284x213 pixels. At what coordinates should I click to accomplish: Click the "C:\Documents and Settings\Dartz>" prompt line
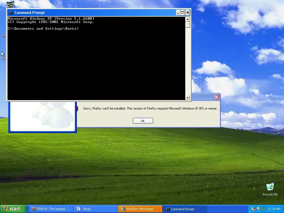(x=43, y=29)
